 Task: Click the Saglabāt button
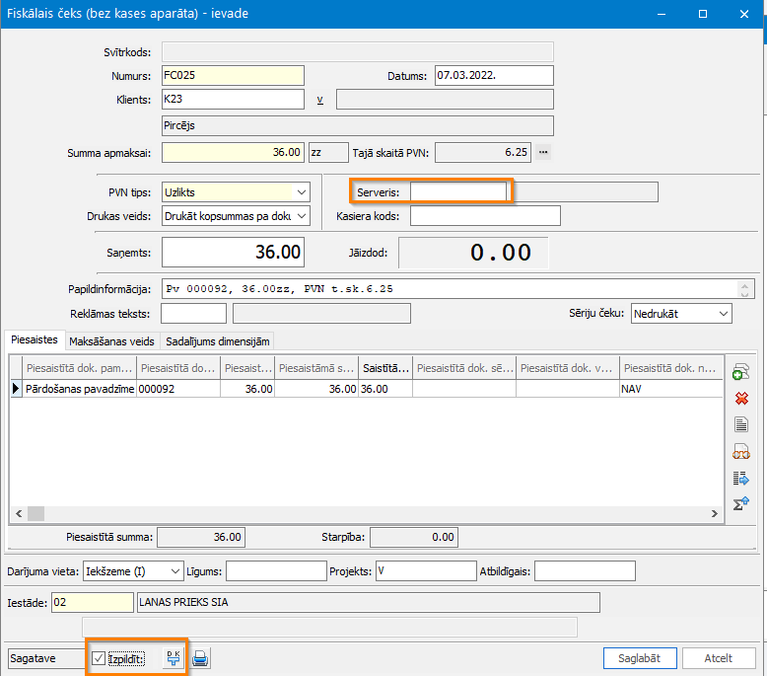pyautogui.click(x=640, y=658)
